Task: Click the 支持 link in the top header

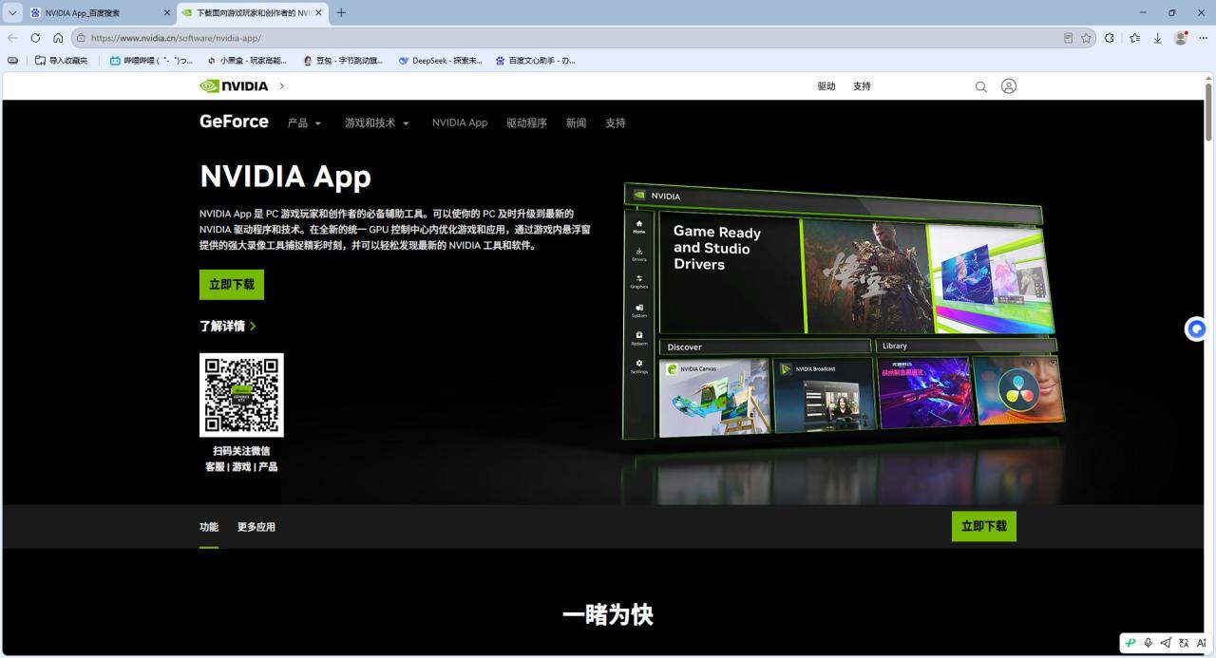Action: [x=862, y=86]
